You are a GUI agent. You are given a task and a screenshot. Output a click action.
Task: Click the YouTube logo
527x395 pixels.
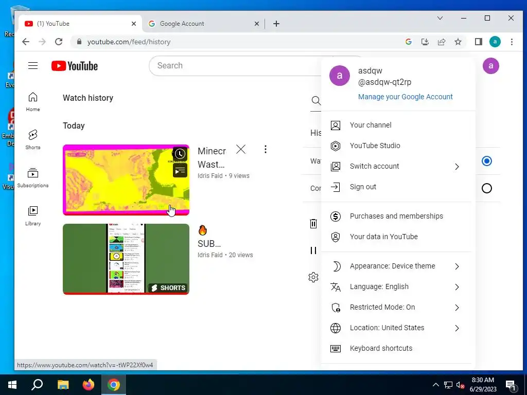click(x=75, y=66)
